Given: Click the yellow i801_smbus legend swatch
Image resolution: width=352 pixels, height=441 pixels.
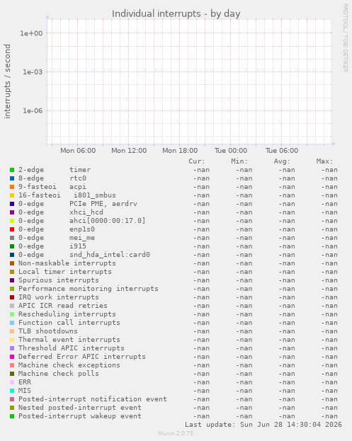Looking at the screenshot, I should point(12,195).
